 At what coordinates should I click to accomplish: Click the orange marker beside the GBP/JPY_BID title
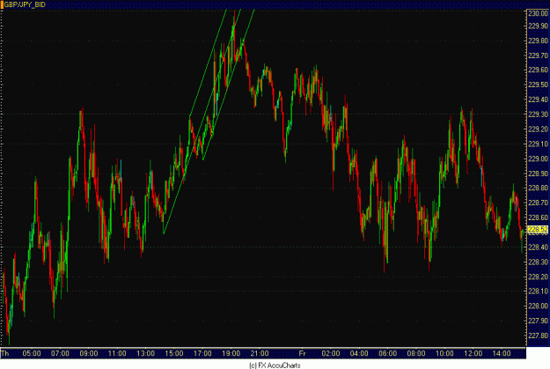click(2, 4)
